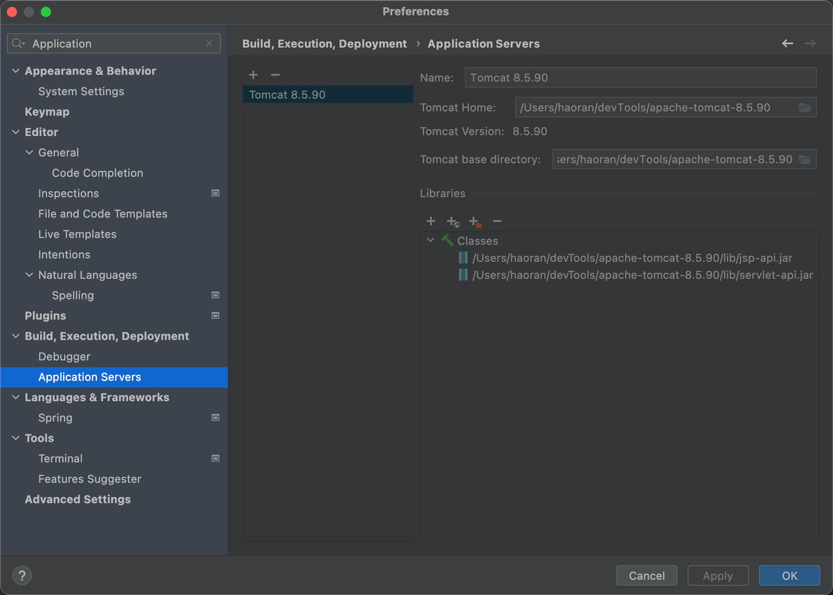Image resolution: width=833 pixels, height=595 pixels.
Task: Open the help question mark
Action: click(x=22, y=576)
